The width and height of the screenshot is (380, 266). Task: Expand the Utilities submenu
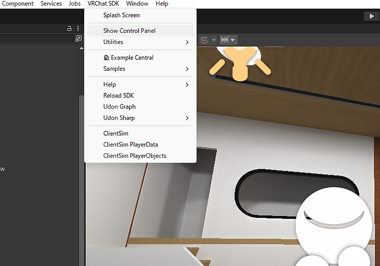[x=140, y=42]
